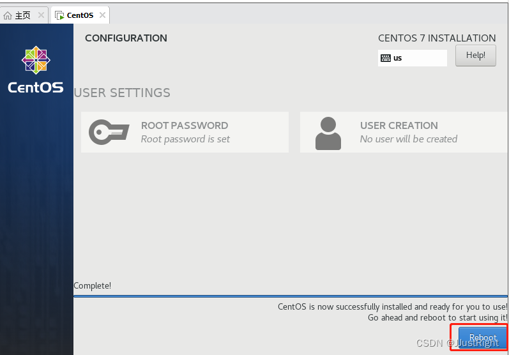Screen dimensions: 509x355
Task: Click 'No user will be created' text
Action: tap(408, 139)
